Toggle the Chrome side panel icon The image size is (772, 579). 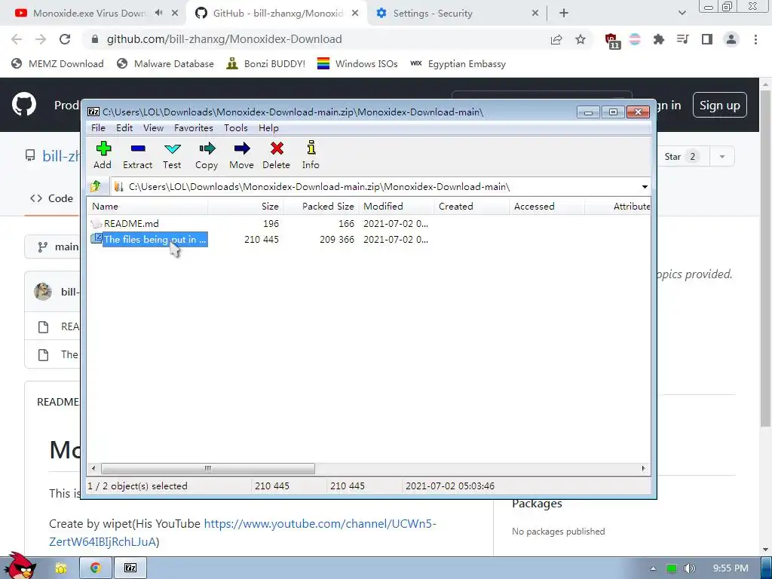(x=707, y=39)
